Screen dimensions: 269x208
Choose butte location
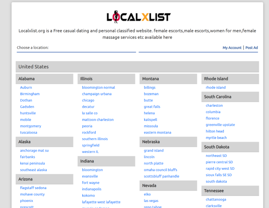tap(148, 100)
